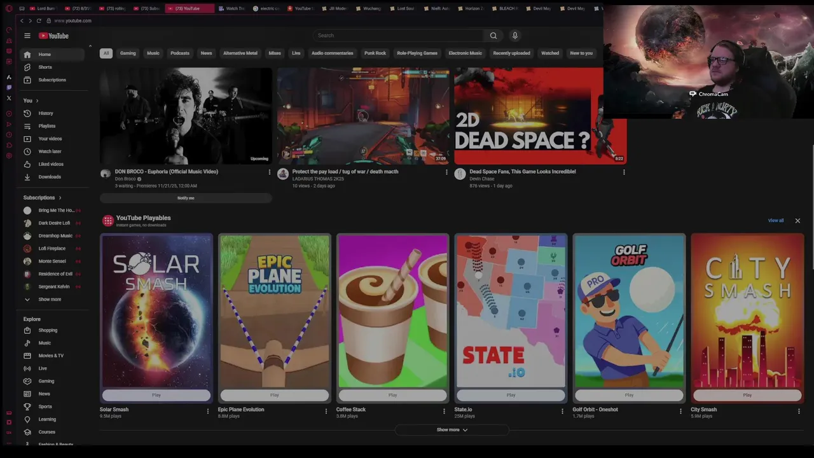Select the Alternative Metal filter chip
814x458 pixels.
click(x=240, y=53)
